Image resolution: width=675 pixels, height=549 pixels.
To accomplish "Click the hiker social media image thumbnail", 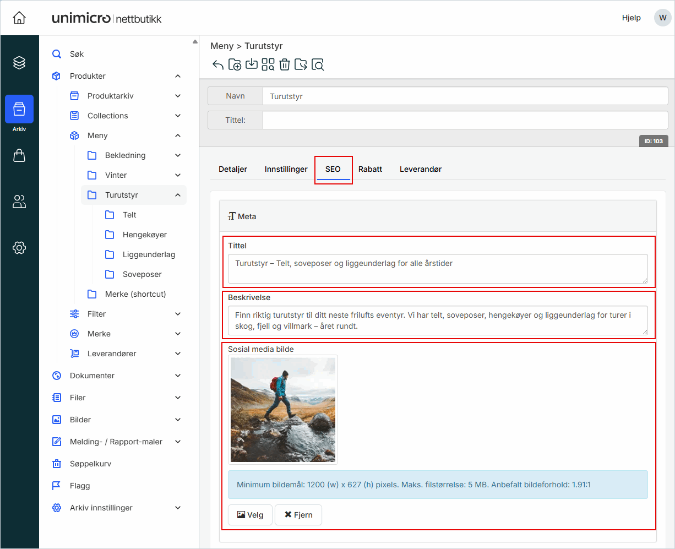I will 283,410.
